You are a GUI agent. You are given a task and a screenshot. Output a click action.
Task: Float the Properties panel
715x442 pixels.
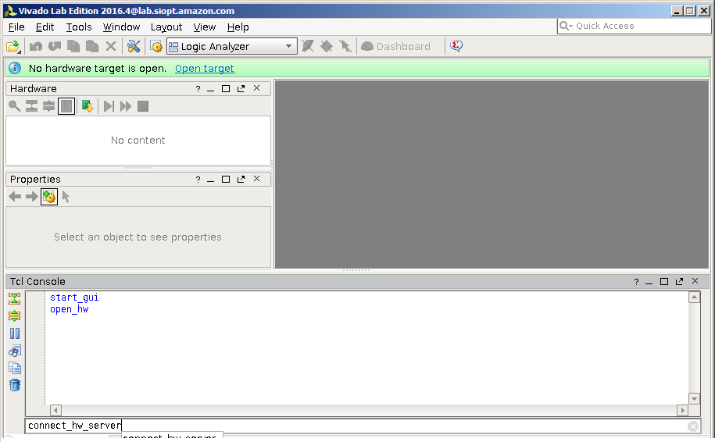click(x=241, y=179)
